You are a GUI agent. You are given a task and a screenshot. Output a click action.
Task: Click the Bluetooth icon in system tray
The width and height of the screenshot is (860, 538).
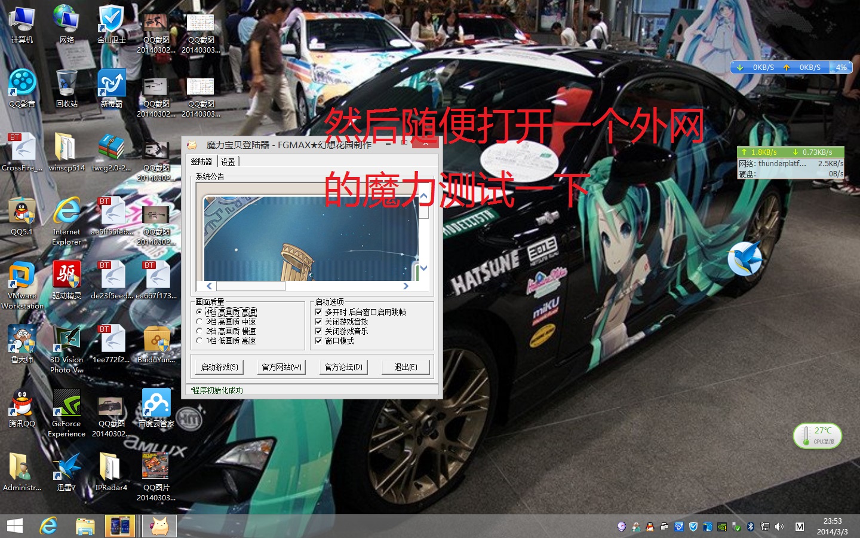751,527
